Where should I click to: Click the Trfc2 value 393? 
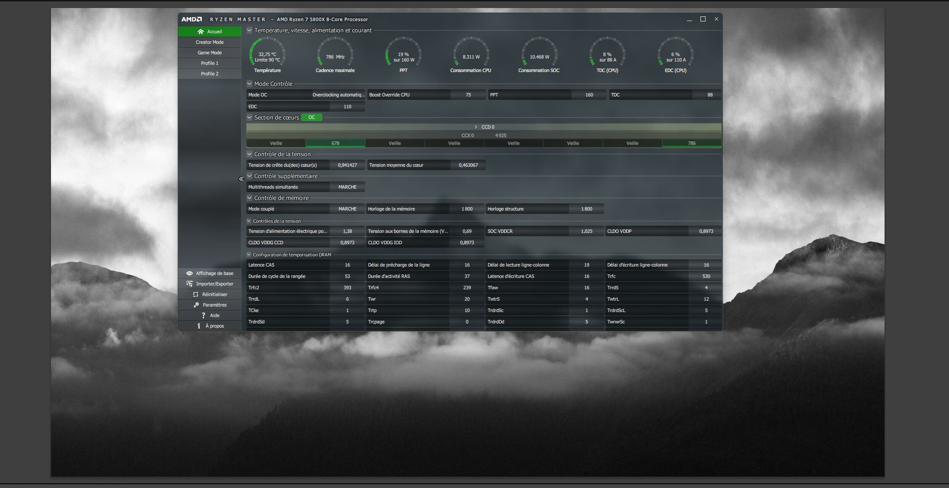[x=348, y=288]
